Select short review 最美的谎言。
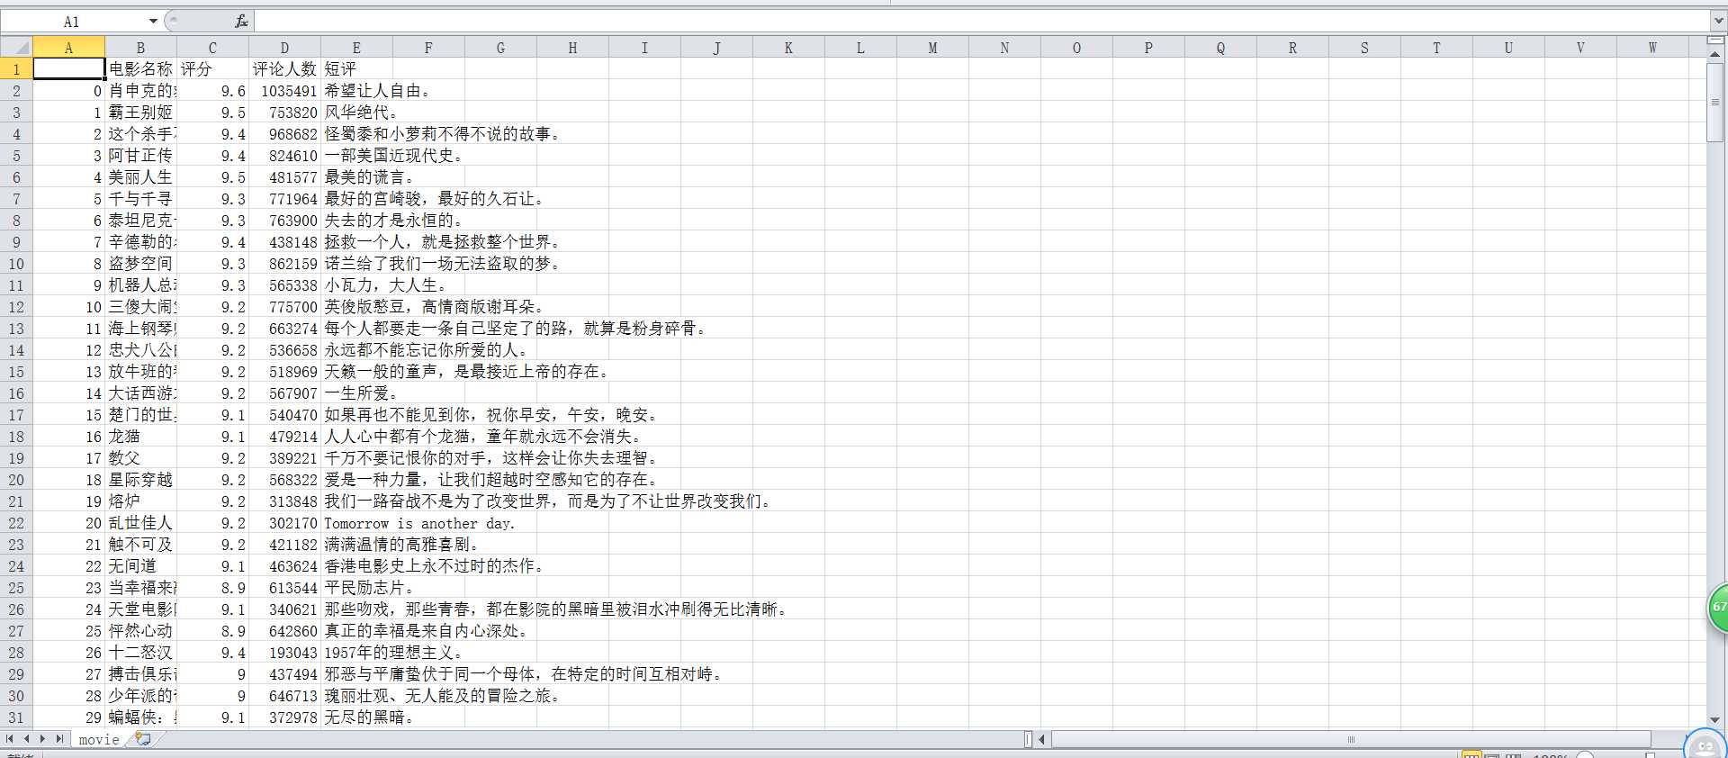 click(368, 177)
